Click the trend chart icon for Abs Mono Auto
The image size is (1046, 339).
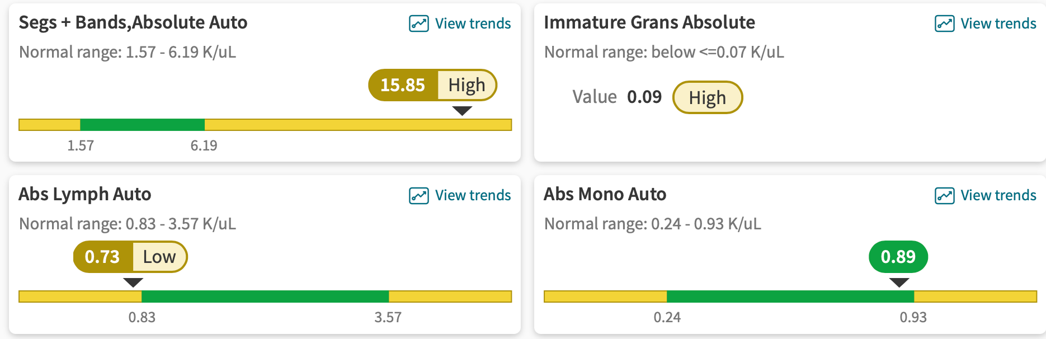(944, 195)
